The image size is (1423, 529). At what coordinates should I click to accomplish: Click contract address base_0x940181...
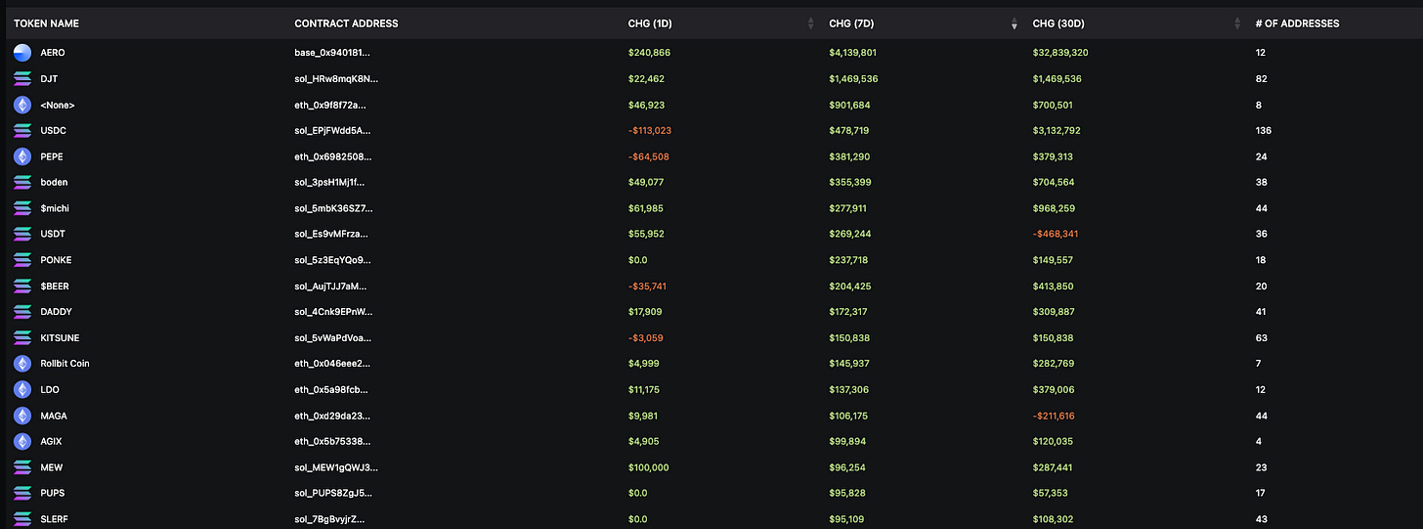pyautogui.click(x=332, y=53)
